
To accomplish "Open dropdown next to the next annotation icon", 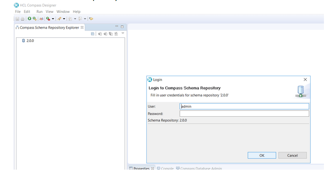I will pos(85,19).
